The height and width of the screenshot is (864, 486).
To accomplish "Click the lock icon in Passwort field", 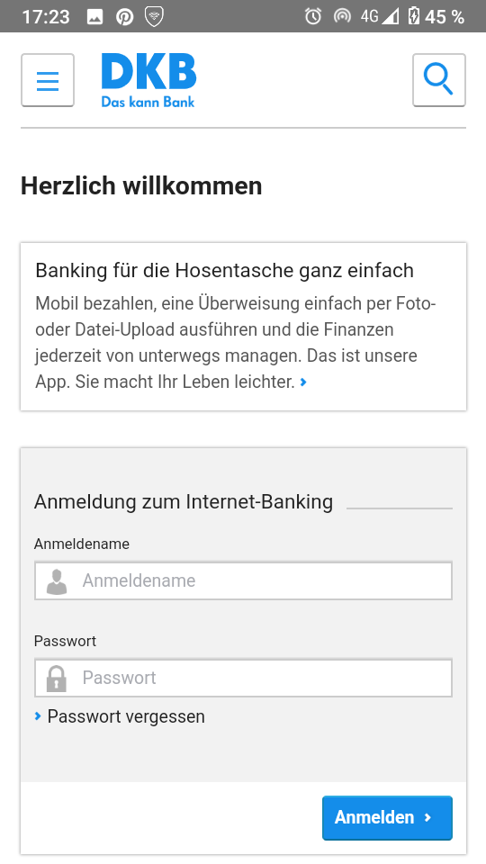I will pos(56,679).
